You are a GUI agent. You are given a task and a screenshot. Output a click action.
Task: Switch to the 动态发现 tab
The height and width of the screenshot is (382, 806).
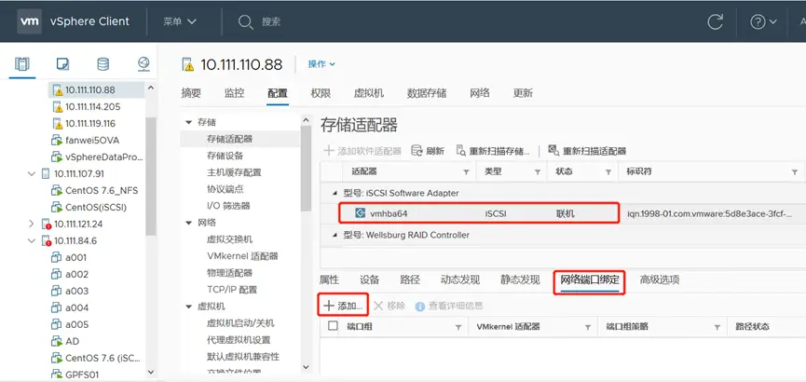click(460, 280)
